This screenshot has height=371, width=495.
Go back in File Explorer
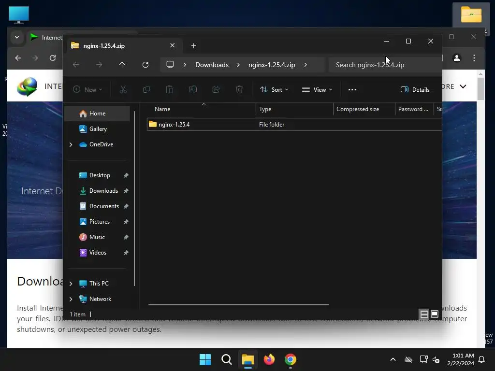pos(76,65)
